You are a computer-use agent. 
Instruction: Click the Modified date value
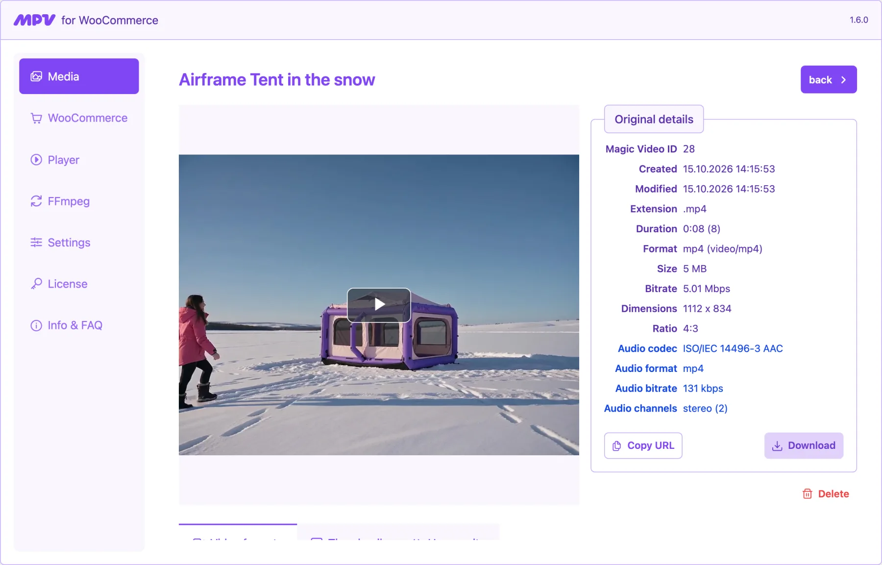tap(729, 189)
